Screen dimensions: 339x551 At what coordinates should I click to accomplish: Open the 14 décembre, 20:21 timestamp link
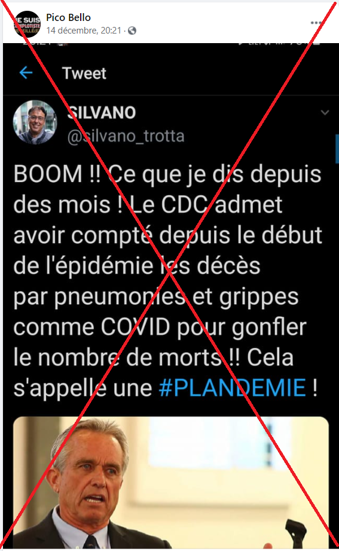coord(84,31)
